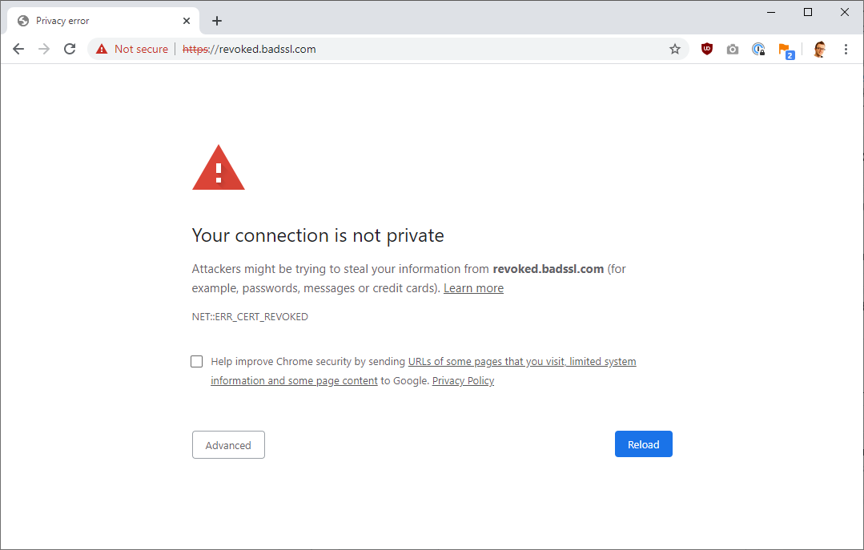Screen dimensions: 864x550
Task: Reload the page using toolbar icon
Action: click(70, 49)
